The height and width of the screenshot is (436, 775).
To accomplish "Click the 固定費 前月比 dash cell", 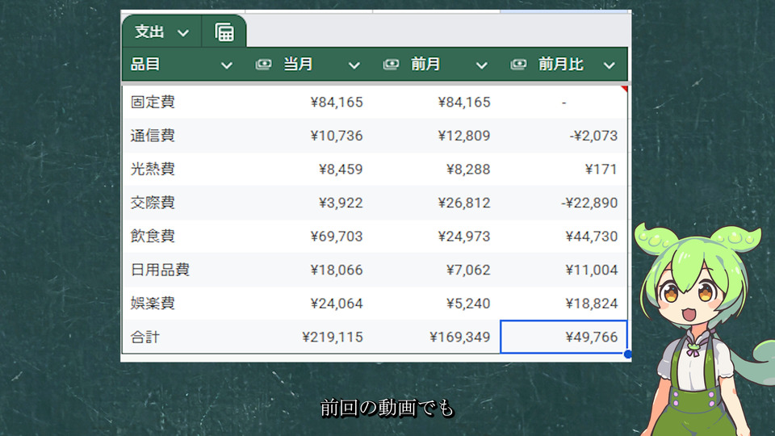I will (564, 103).
